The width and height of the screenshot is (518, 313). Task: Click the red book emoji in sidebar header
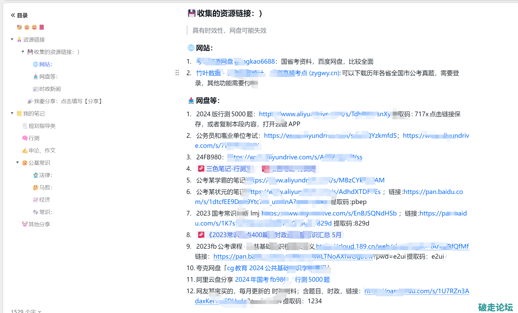[42, 27]
